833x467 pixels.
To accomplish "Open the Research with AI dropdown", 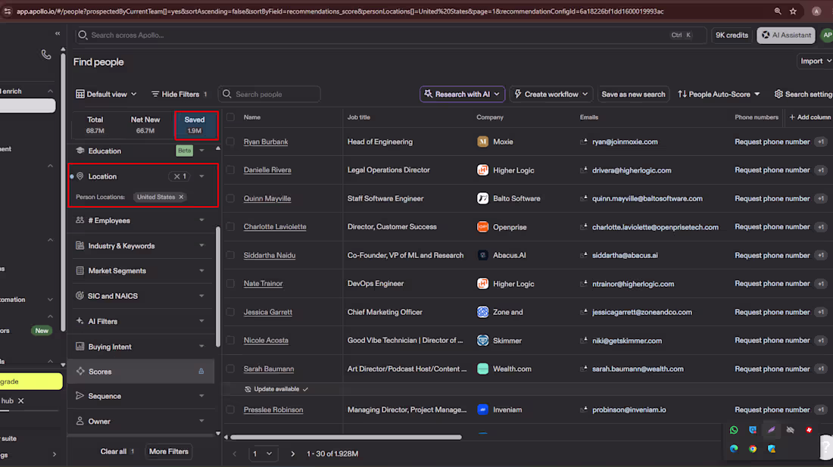I will 462,94.
